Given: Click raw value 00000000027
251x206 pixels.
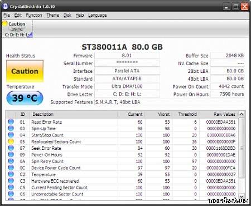Looking at the screenshot, I should point(221,174).
